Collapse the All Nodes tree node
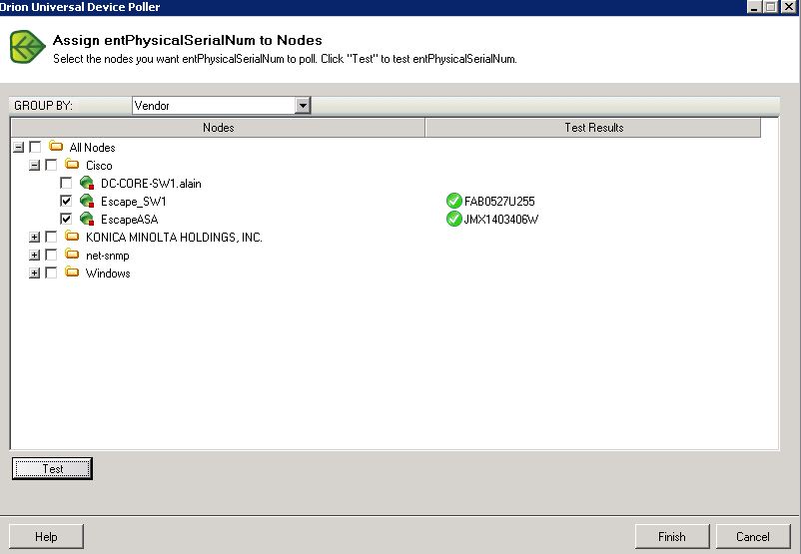 [x=18, y=148]
